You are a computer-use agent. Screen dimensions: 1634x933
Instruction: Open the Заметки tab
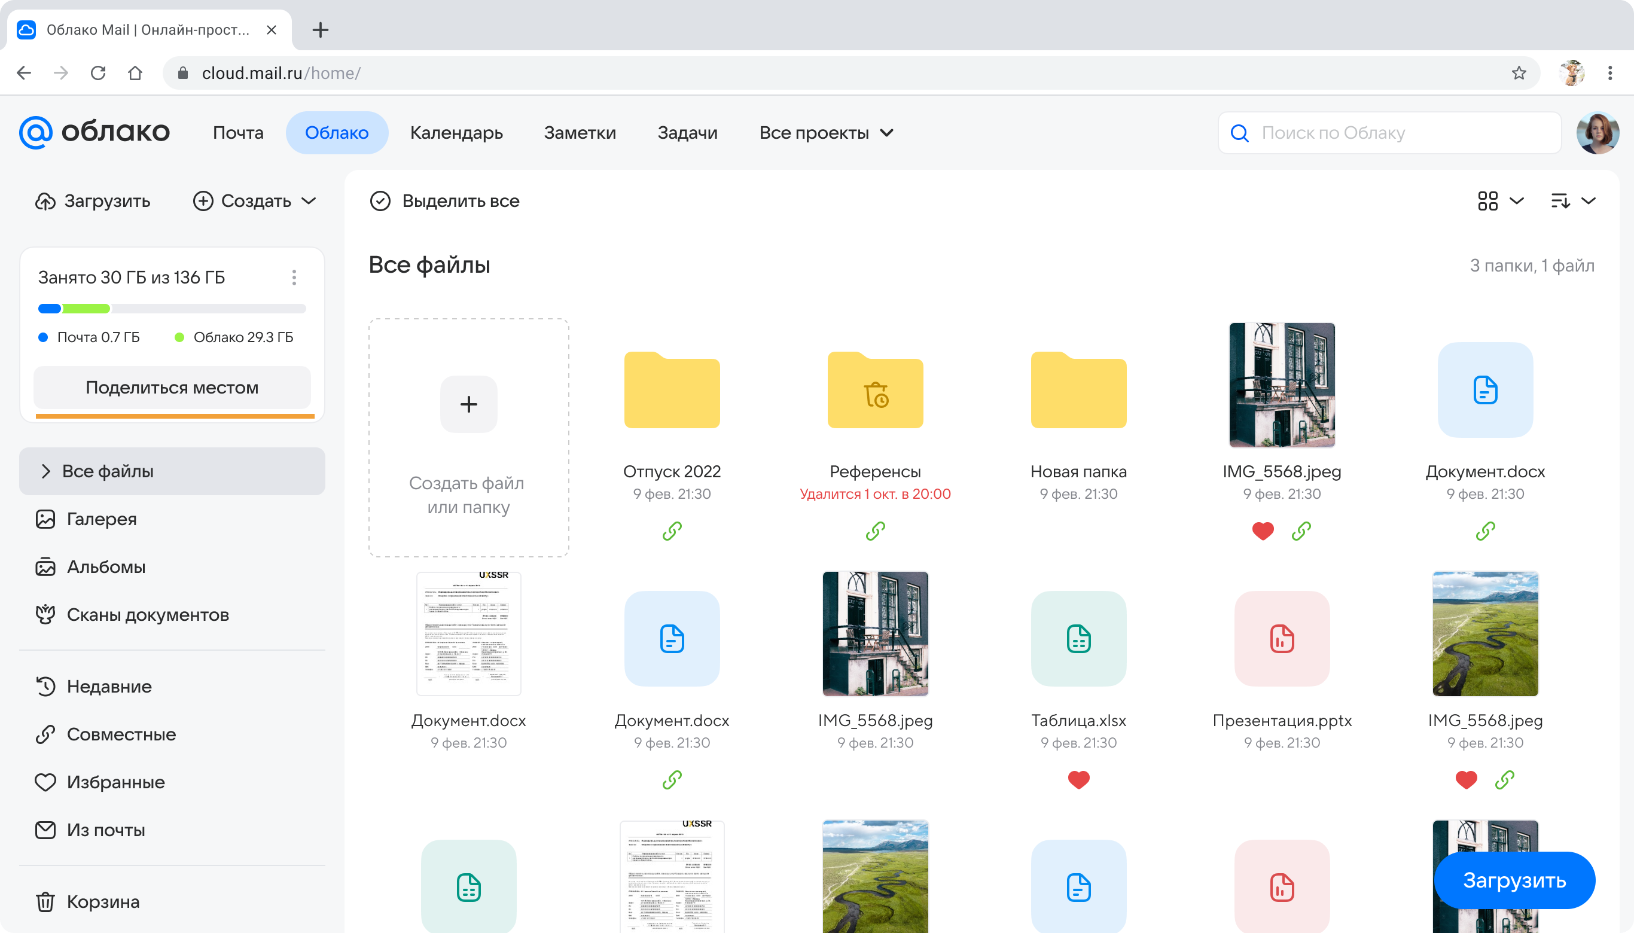(580, 133)
